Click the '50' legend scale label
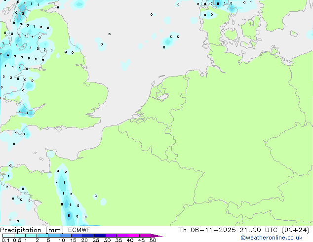This screenshot has width=313, height=242. (153, 240)
